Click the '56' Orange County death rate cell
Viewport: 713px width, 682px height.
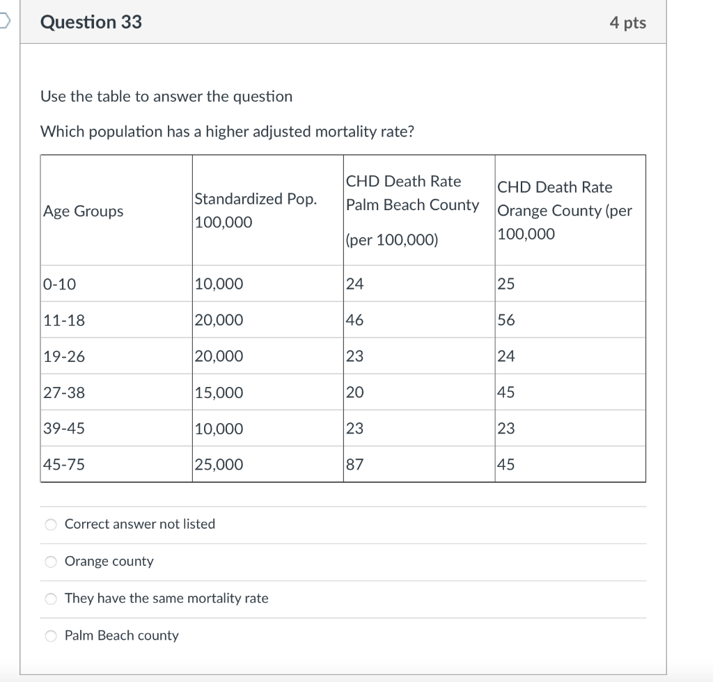click(506, 319)
